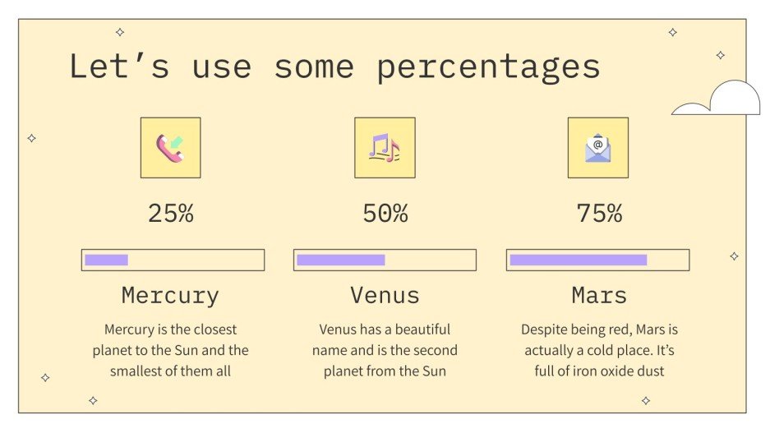Click the Mercury progress bar
The height and width of the screenshot is (433, 770).
point(173,260)
